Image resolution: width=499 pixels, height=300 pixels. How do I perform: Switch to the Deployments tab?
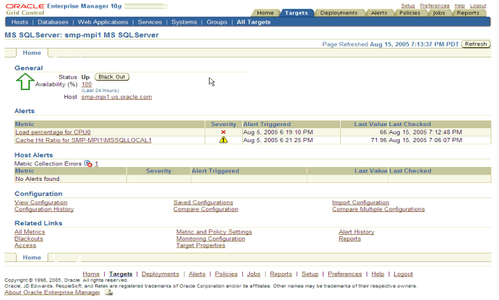click(339, 12)
